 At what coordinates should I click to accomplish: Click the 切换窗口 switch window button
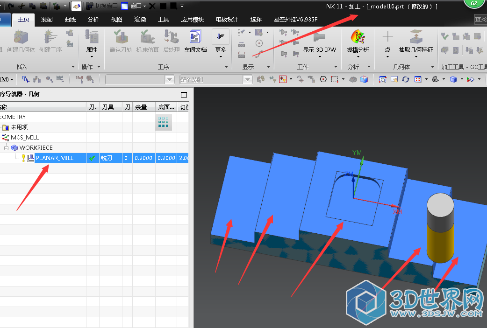click(103, 6)
